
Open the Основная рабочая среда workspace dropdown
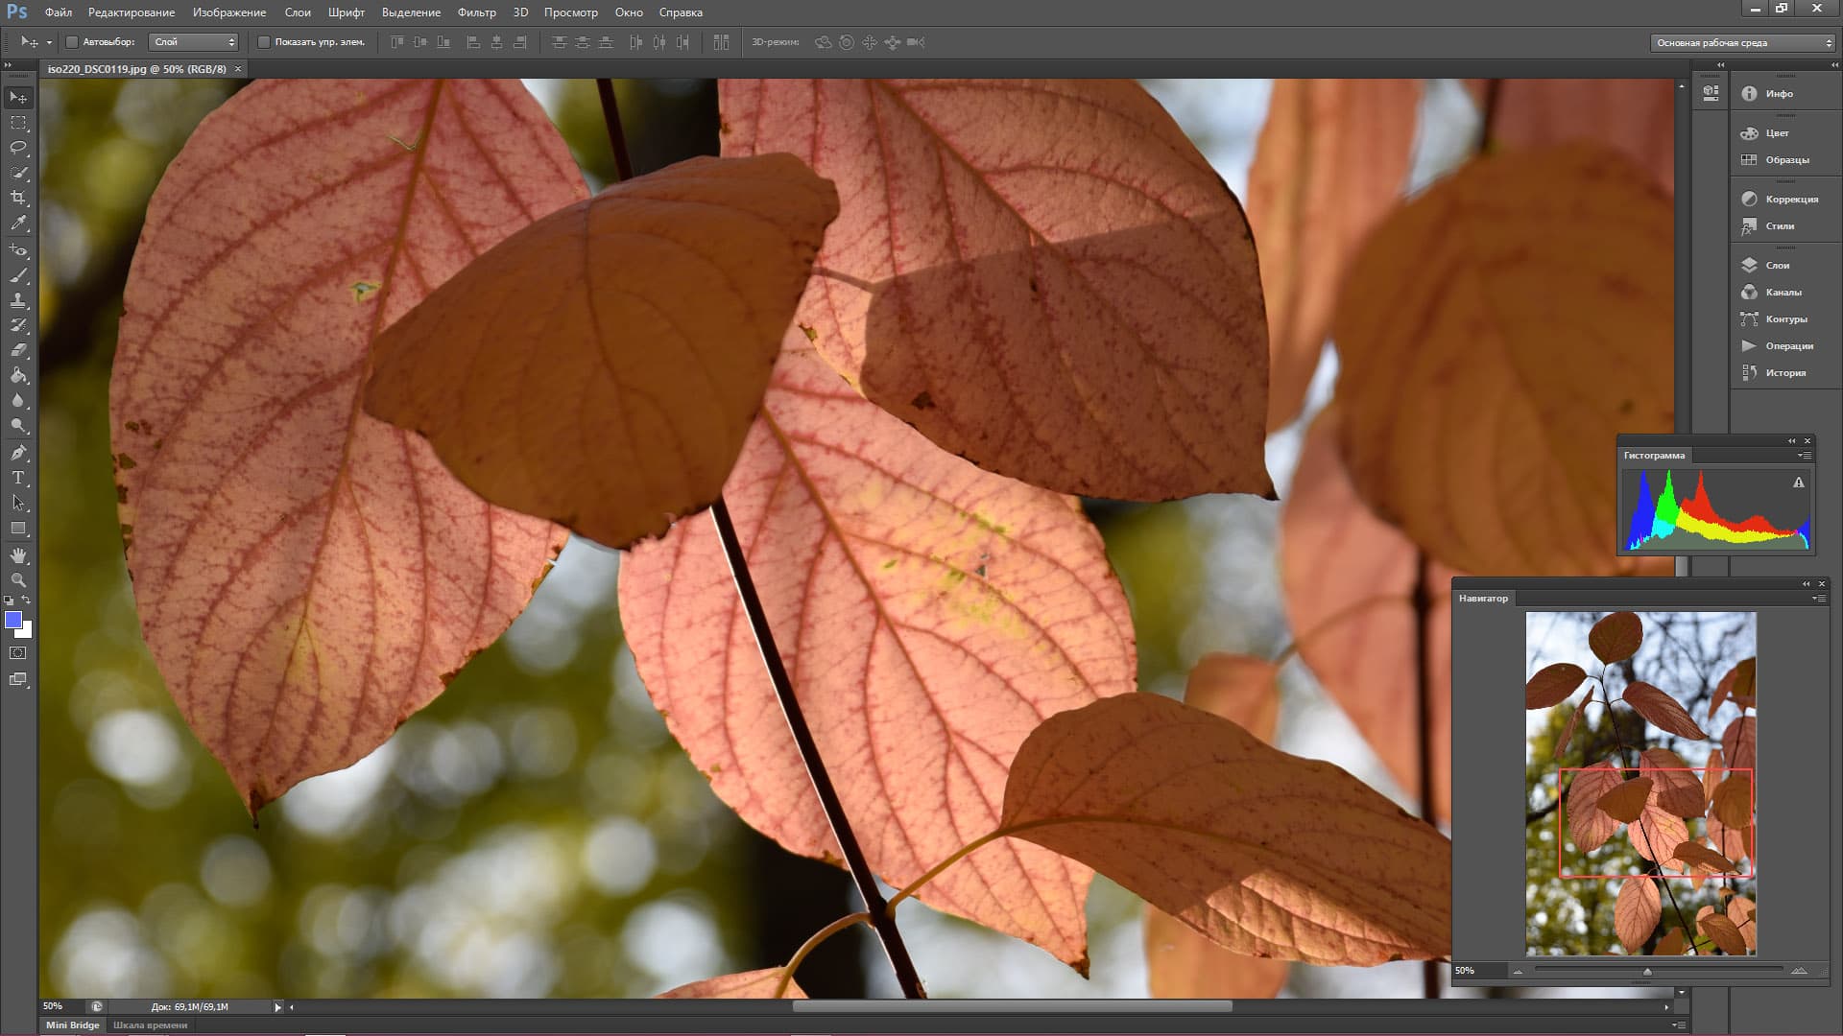(x=1742, y=43)
